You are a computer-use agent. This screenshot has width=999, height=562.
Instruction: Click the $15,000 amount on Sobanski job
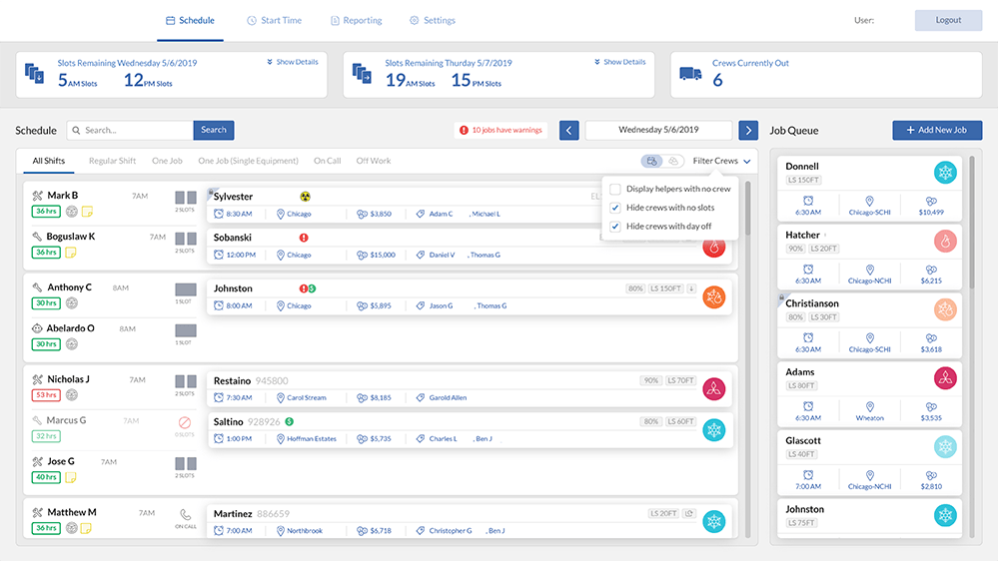click(378, 255)
